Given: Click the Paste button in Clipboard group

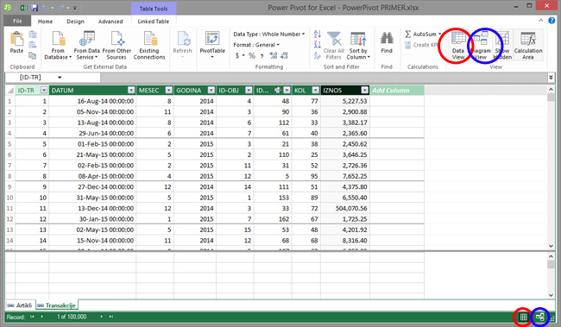Looking at the screenshot, I should click(16, 43).
